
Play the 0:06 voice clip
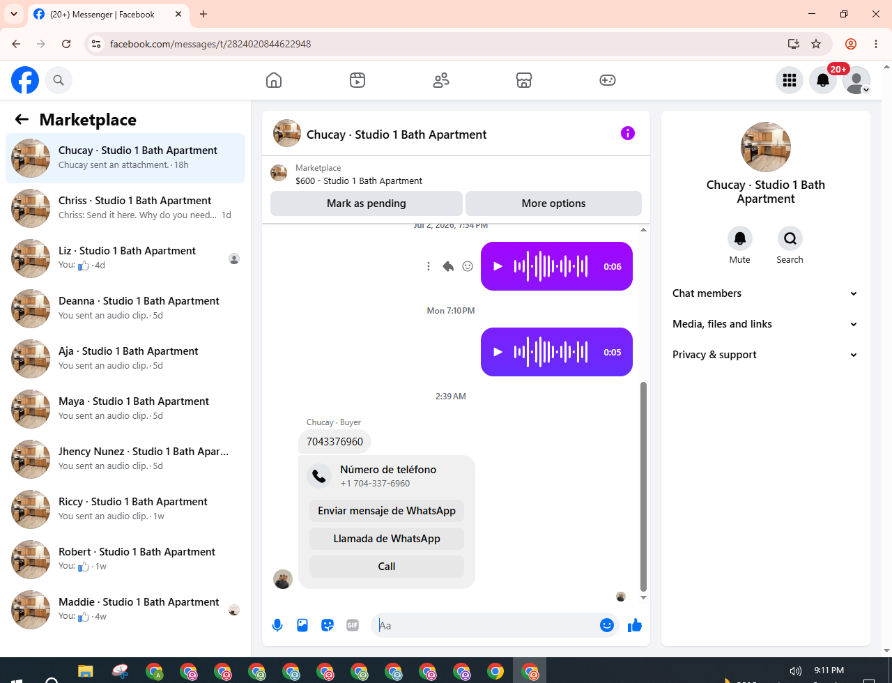pyautogui.click(x=498, y=266)
